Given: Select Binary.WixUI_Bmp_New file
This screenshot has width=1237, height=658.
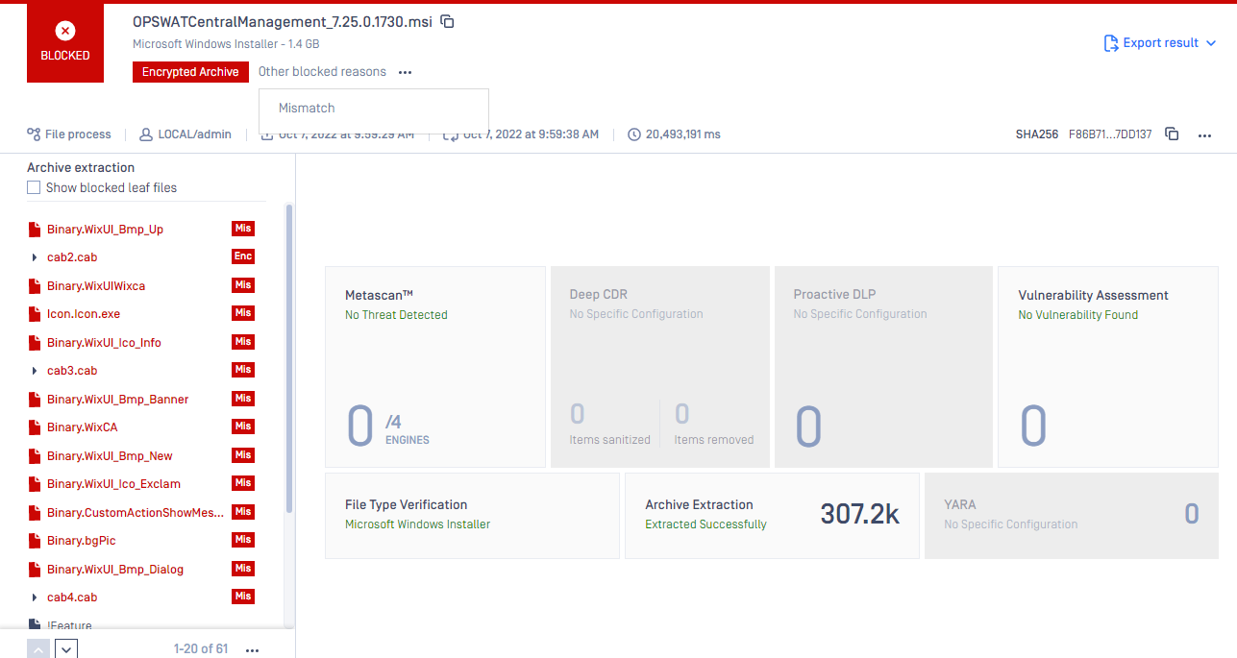Looking at the screenshot, I should coord(110,456).
